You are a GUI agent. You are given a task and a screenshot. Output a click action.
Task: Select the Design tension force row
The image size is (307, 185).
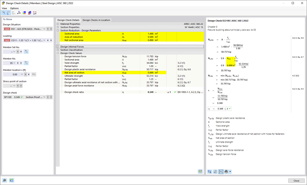pos(132,57)
